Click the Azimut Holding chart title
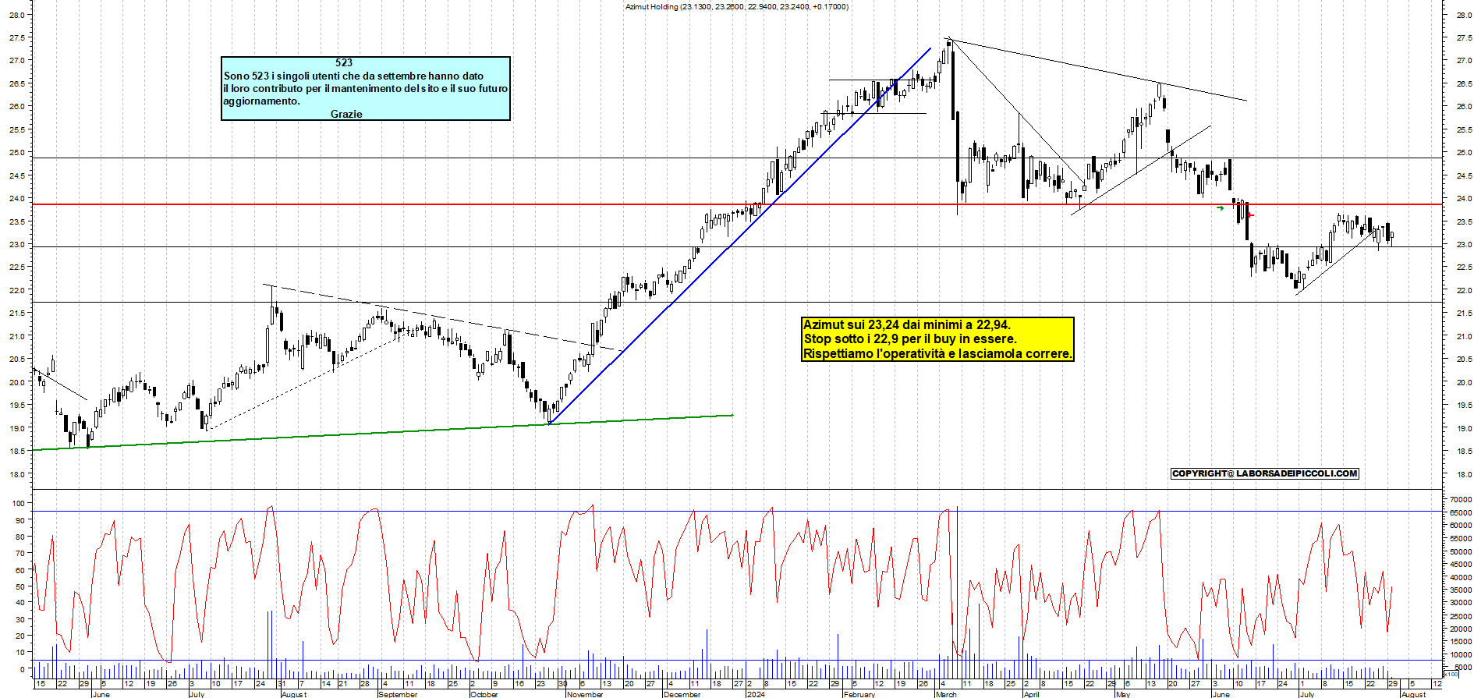The width and height of the screenshot is (1474, 698). point(737,7)
